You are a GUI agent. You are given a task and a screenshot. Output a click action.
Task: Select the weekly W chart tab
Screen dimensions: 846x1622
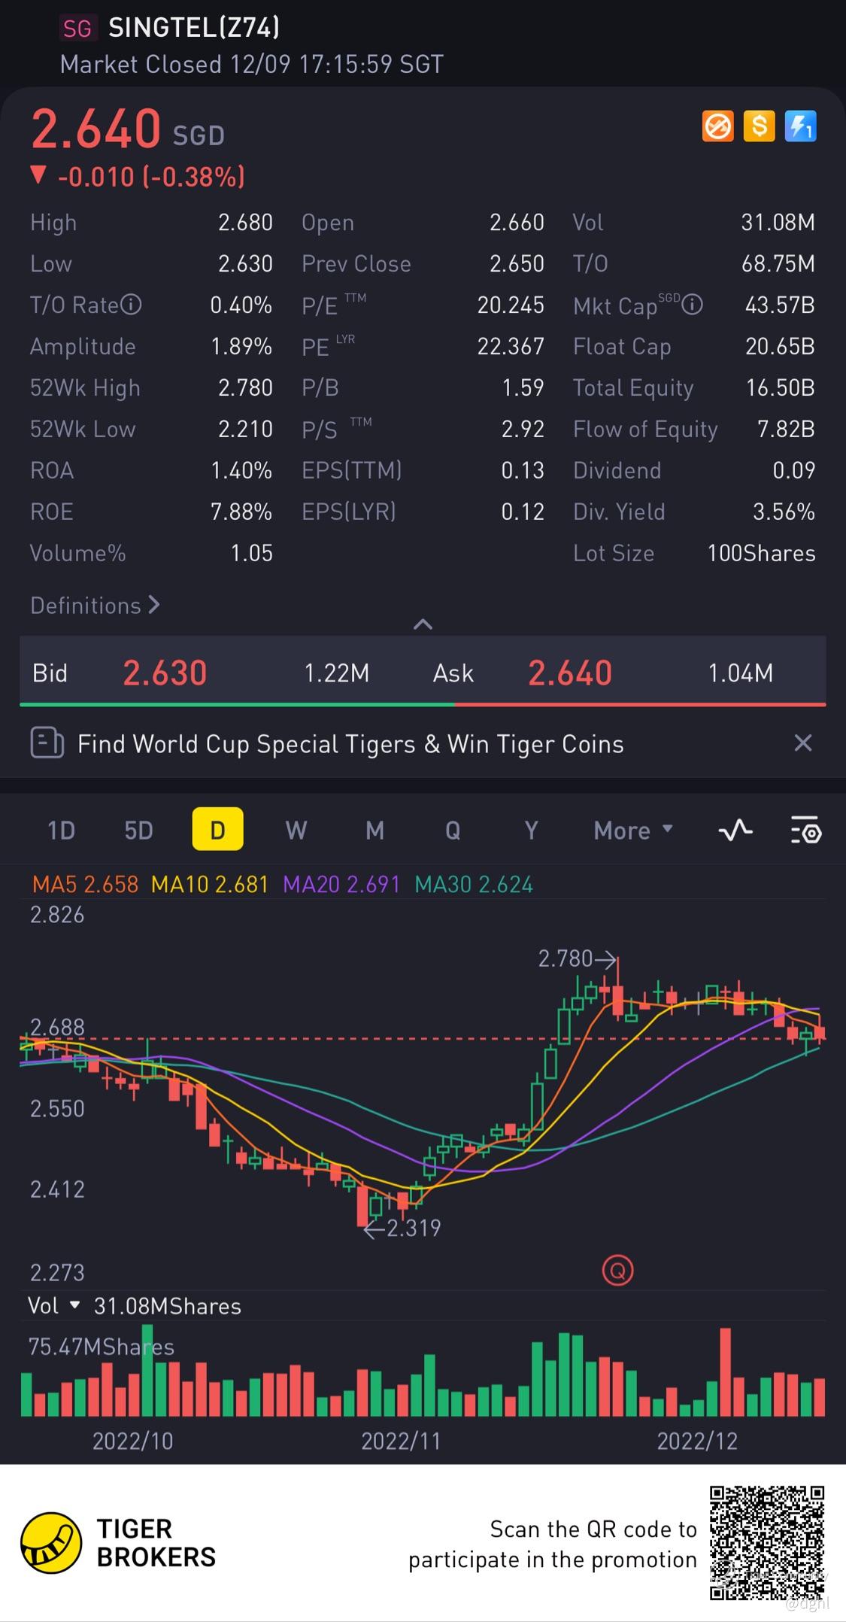click(x=296, y=830)
